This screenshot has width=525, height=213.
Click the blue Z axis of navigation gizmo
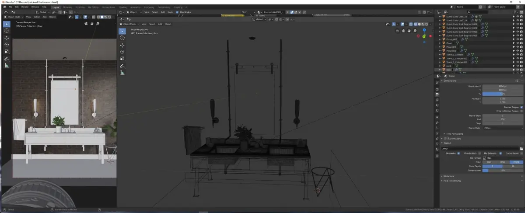coord(423,30)
